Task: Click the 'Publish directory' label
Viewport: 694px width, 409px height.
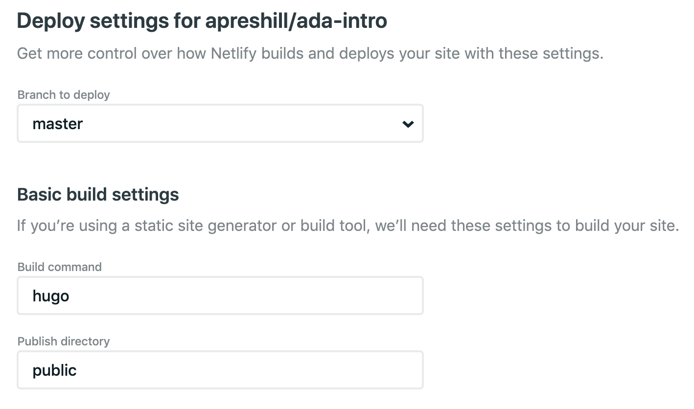Action: tap(64, 341)
